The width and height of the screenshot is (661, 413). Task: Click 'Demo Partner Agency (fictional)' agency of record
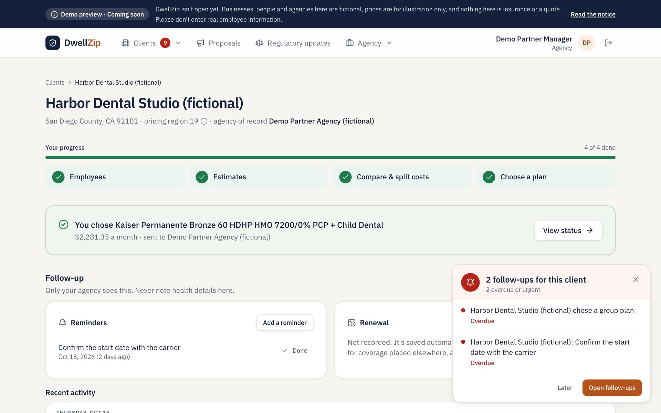(322, 121)
